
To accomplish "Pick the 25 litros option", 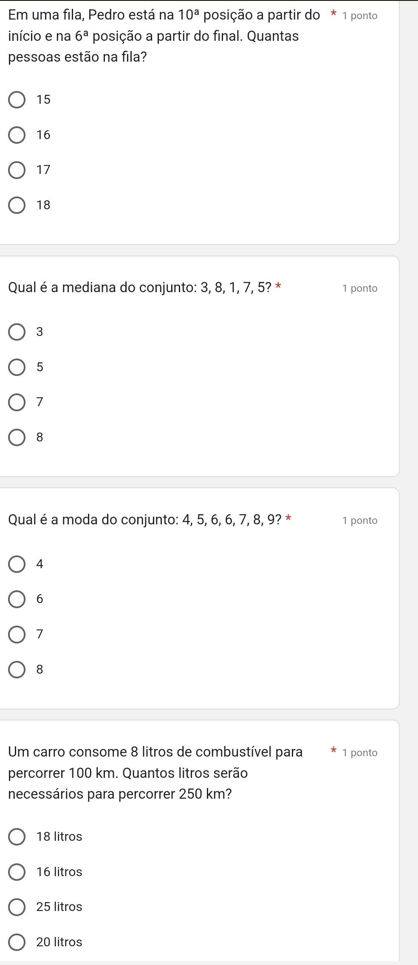I will pos(17,907).
